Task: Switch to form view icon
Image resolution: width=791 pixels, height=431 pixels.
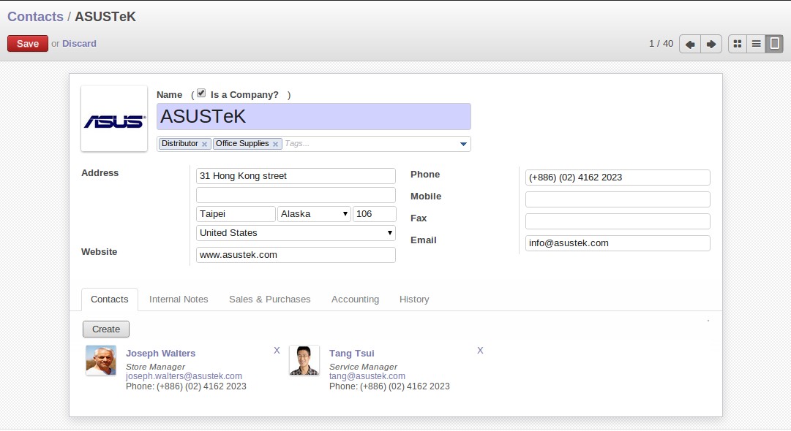Action: tap(774, 44)
